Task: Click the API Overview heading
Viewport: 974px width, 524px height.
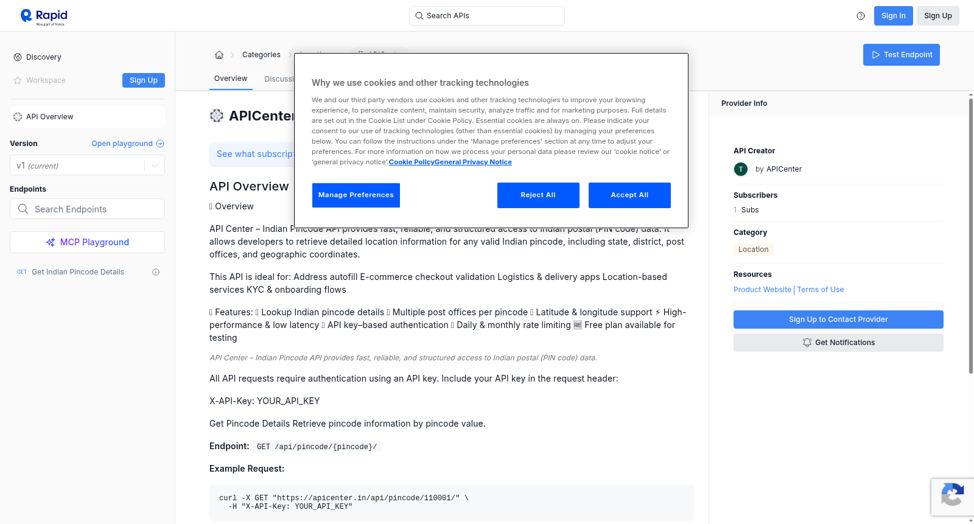Action: 249,186
